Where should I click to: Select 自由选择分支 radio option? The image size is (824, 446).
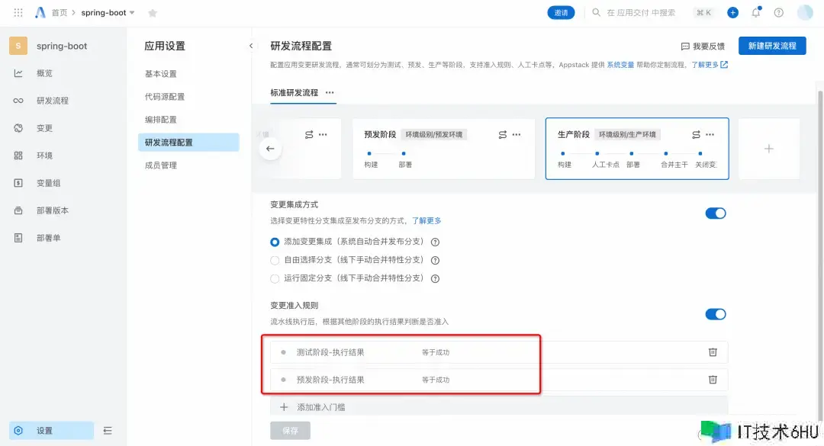275,260
